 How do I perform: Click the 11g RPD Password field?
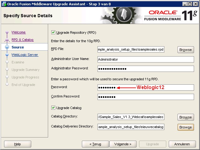click(x=146, y=87)
